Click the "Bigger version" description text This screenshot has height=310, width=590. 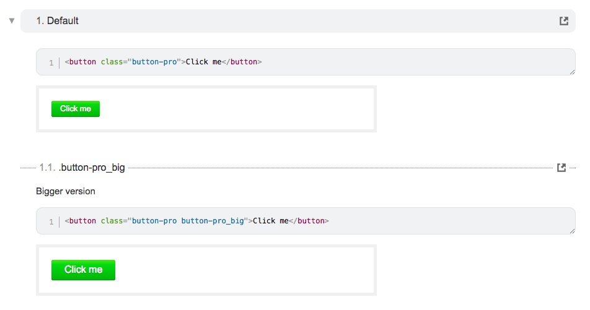[66, 191]
